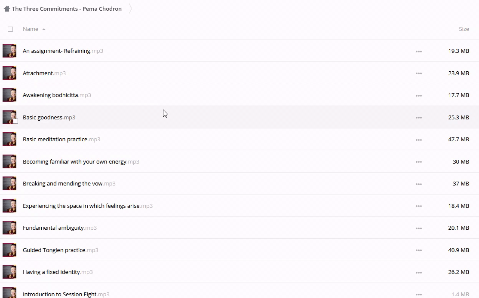Open Having a fixed identity.mp3 file

coord(51,272)
